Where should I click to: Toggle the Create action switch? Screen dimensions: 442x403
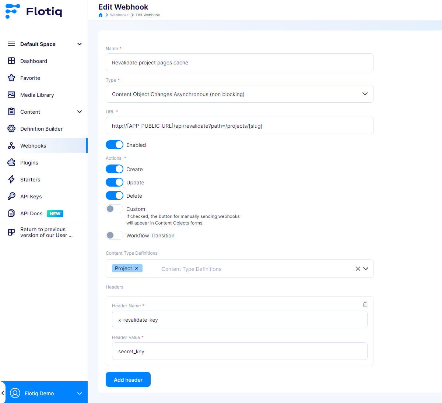pyautogui.click(x=115, y=169)
